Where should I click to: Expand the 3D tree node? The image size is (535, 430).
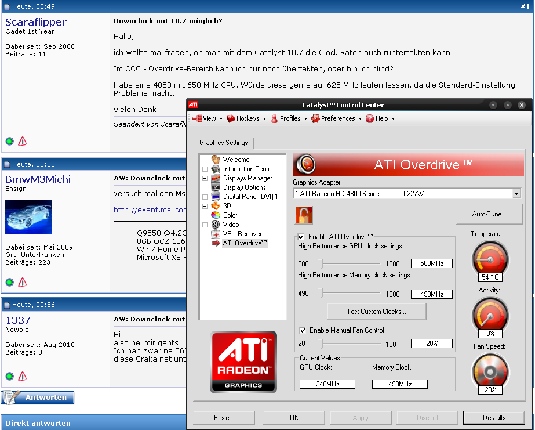point(205,206)
